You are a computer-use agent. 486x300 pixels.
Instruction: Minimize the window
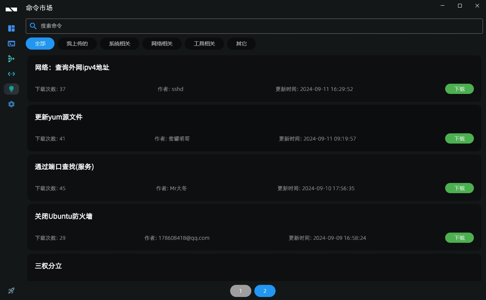[442, 6]
